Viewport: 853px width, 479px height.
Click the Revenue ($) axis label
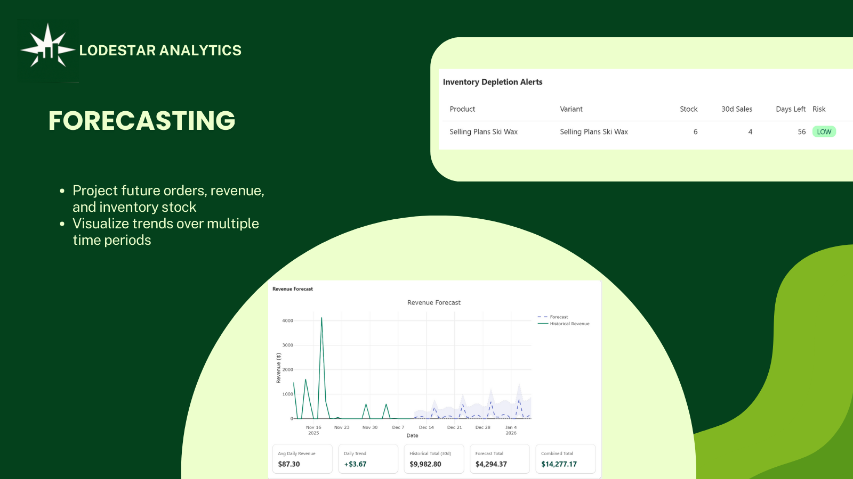[x=278, y=366]
